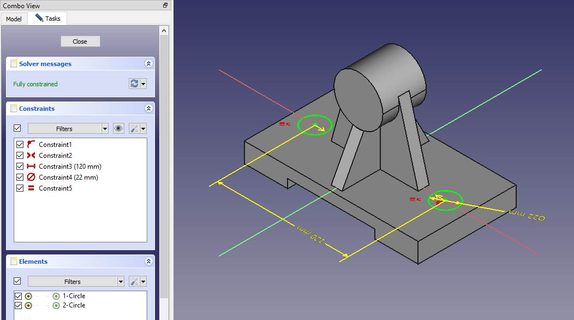
Task: Uncheck the Constraint1 checkbox
Action: (20, 145)
